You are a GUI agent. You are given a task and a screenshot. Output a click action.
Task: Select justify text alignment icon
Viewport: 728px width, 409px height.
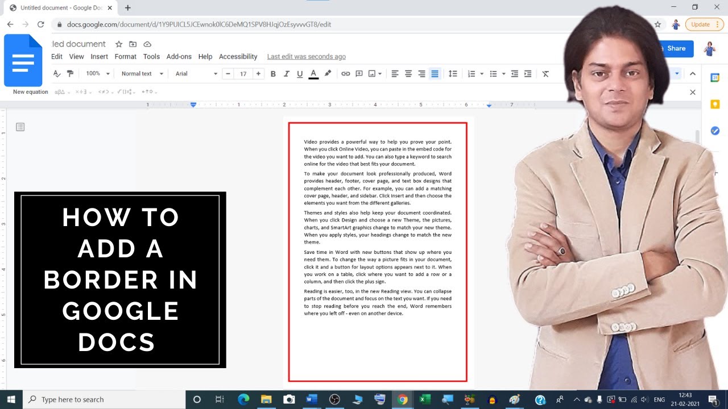(x=435, y=74)
